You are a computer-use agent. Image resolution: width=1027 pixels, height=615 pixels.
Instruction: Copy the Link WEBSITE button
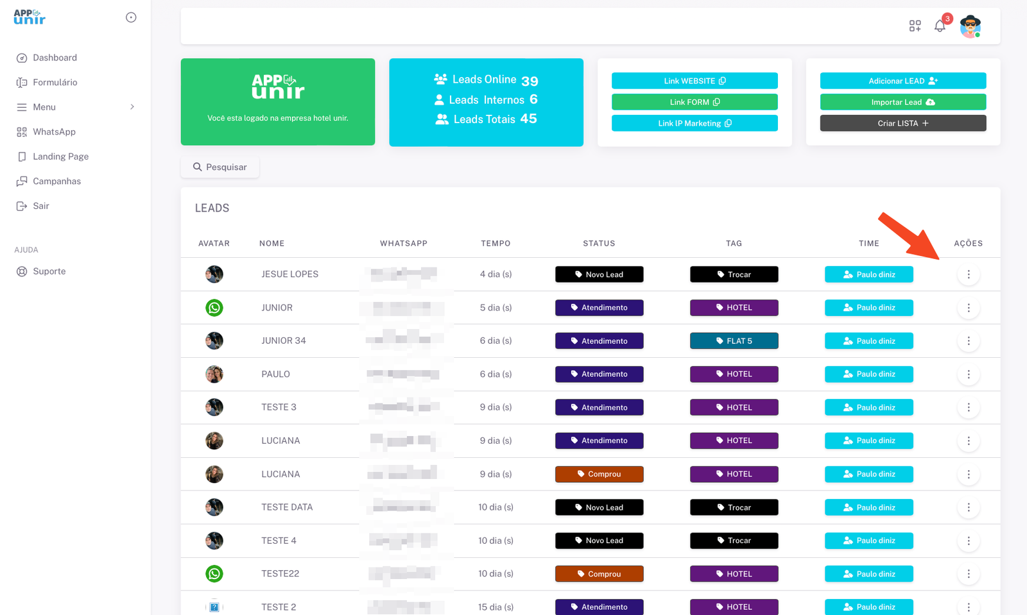click(x=695, y=81)
